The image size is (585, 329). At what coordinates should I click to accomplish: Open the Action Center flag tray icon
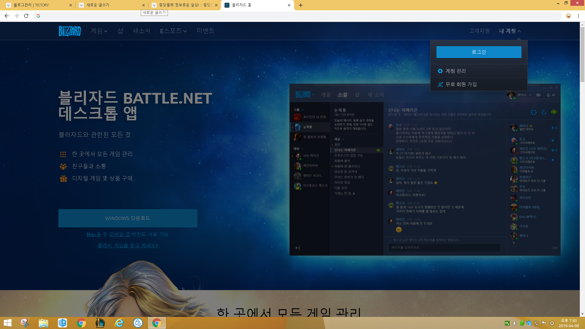coord(544,323)
